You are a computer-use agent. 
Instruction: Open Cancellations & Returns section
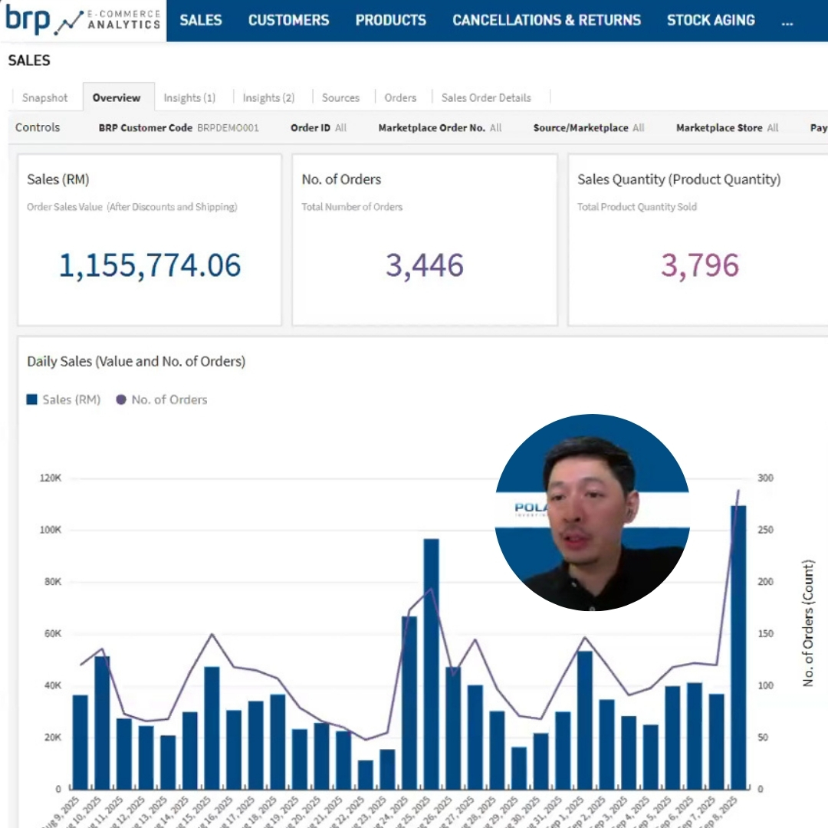point(547,21)
